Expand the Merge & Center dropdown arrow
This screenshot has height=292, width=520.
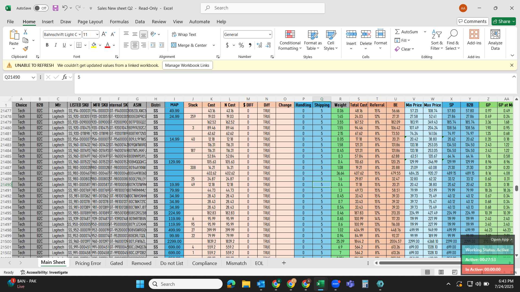214,45
